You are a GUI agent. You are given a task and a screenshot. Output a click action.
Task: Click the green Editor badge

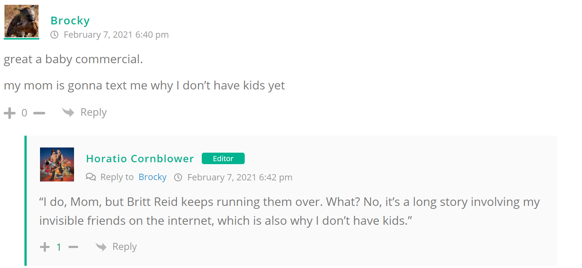click(223, 159)
